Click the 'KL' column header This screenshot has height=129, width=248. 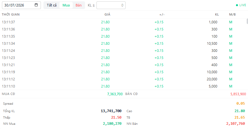coord(217,15)
